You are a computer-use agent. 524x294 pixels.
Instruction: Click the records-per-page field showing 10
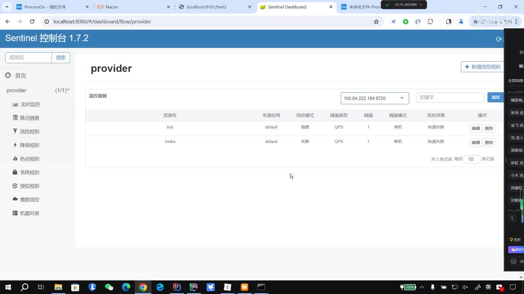[472, 159]
